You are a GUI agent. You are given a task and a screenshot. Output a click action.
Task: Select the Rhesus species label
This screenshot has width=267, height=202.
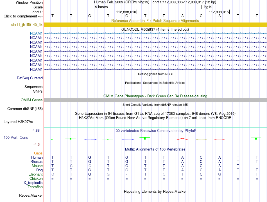click(37, 161)
